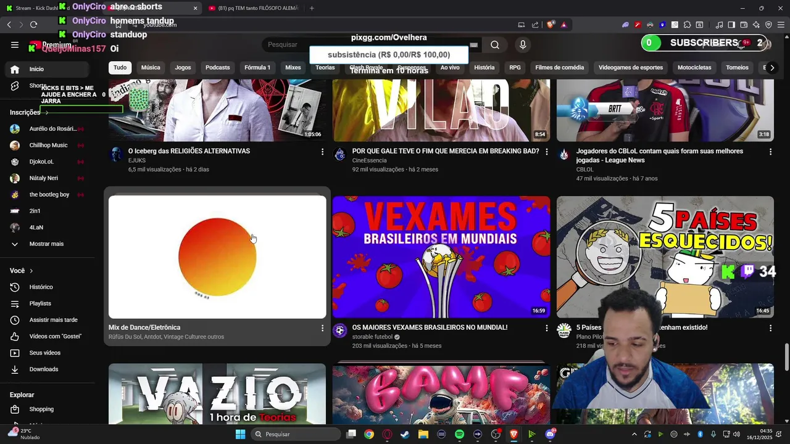
Task: Open Seus vídeos in sidebar
Action: (x=48, y=353)
